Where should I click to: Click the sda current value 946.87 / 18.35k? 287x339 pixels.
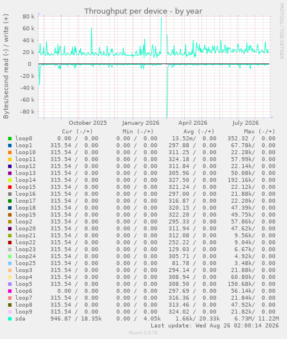76,318
